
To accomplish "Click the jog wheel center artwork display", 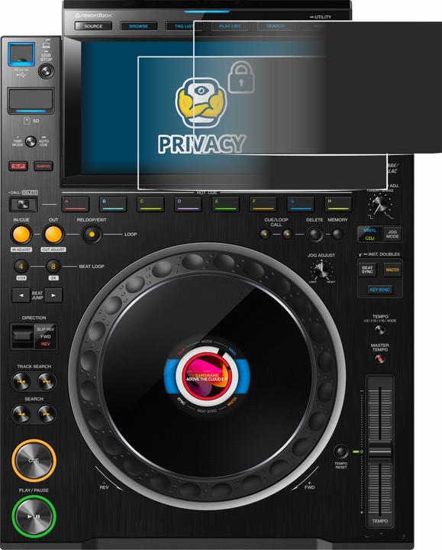I will [207, 377].
